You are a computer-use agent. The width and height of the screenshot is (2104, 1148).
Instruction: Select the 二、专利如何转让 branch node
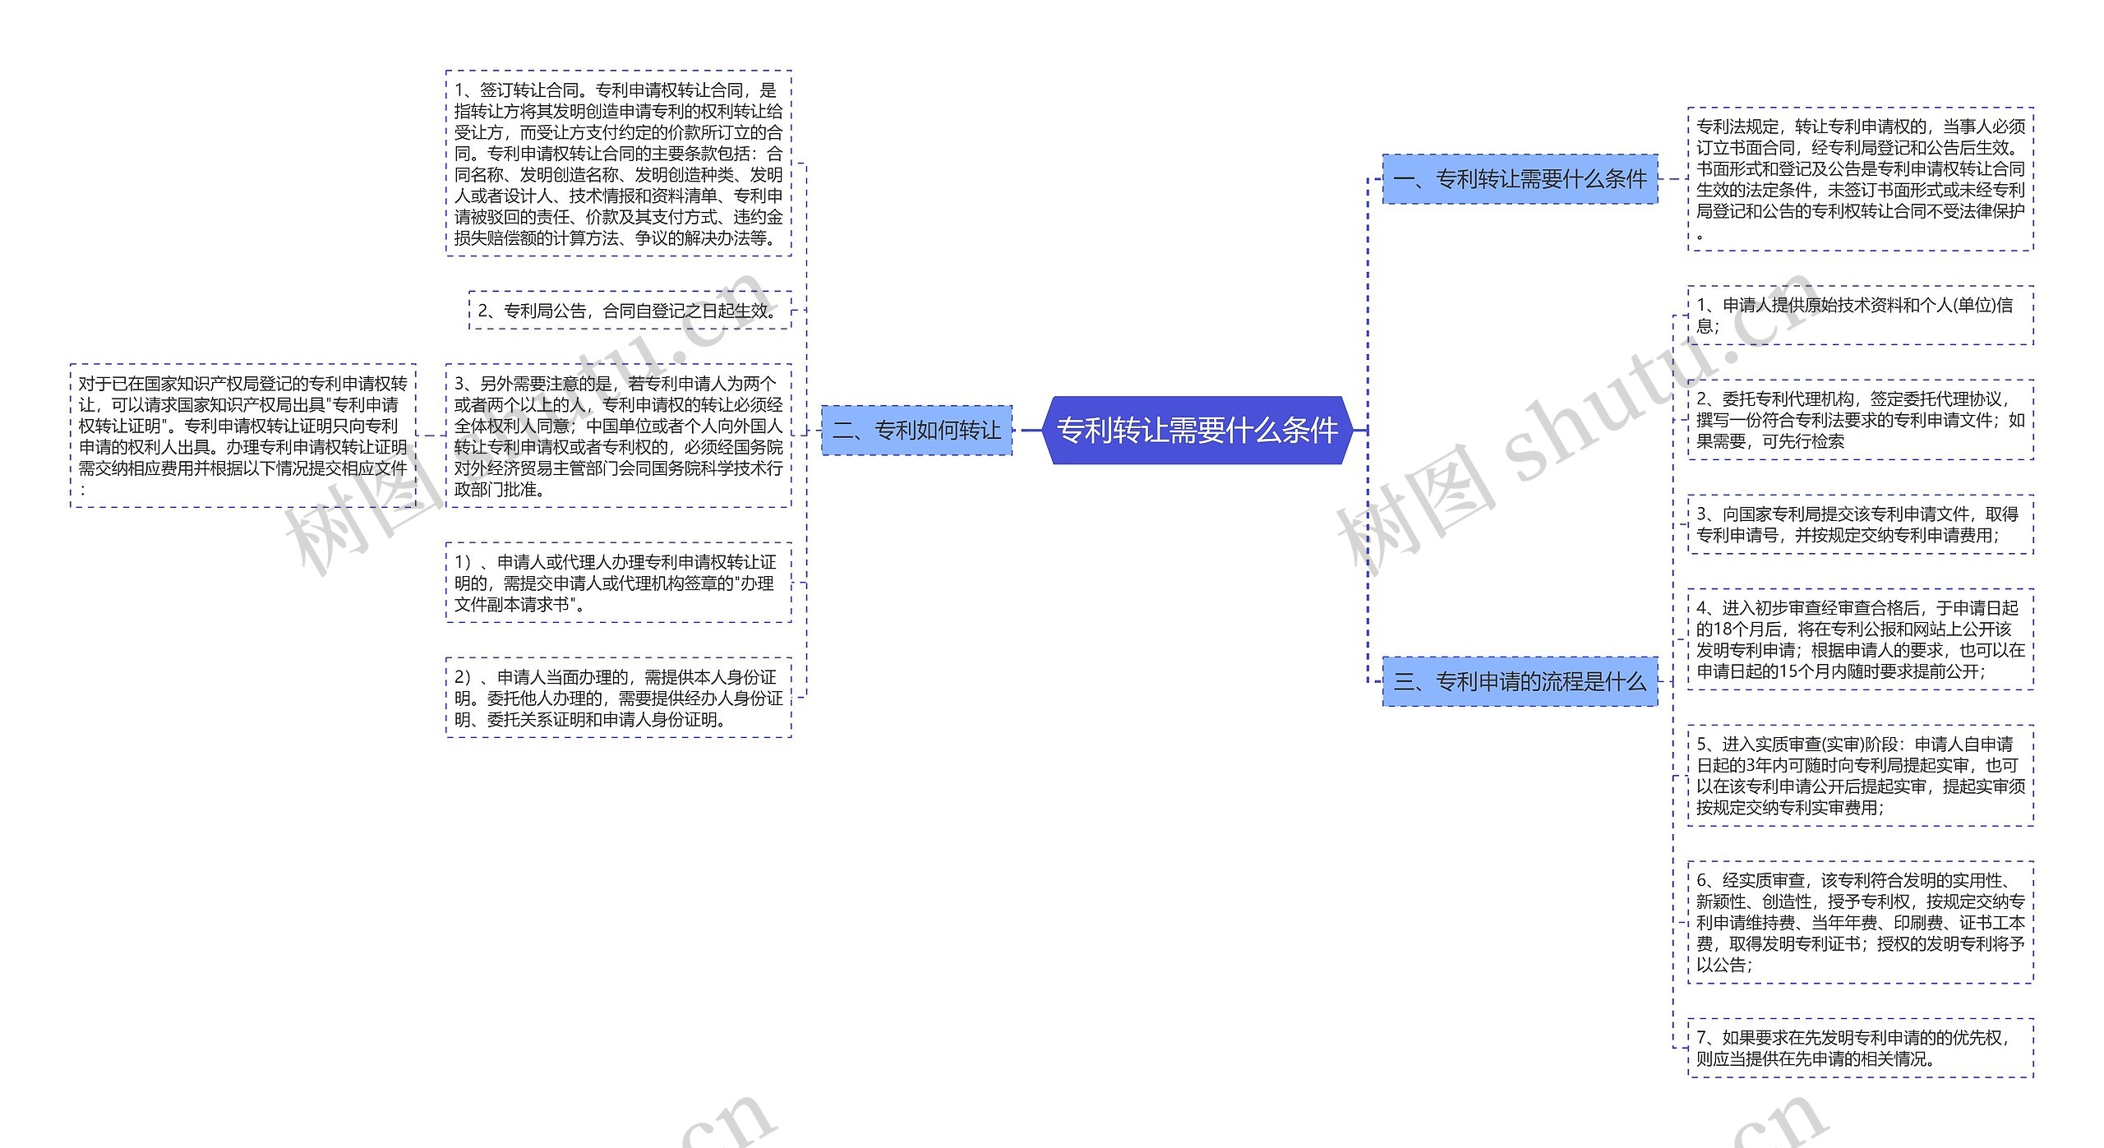click(916, 430)
